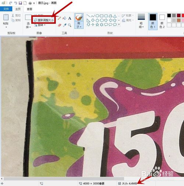Viewport: 184px width, 186px height.
Task: Select the Text tool marked A
Action: click(70, 18)
